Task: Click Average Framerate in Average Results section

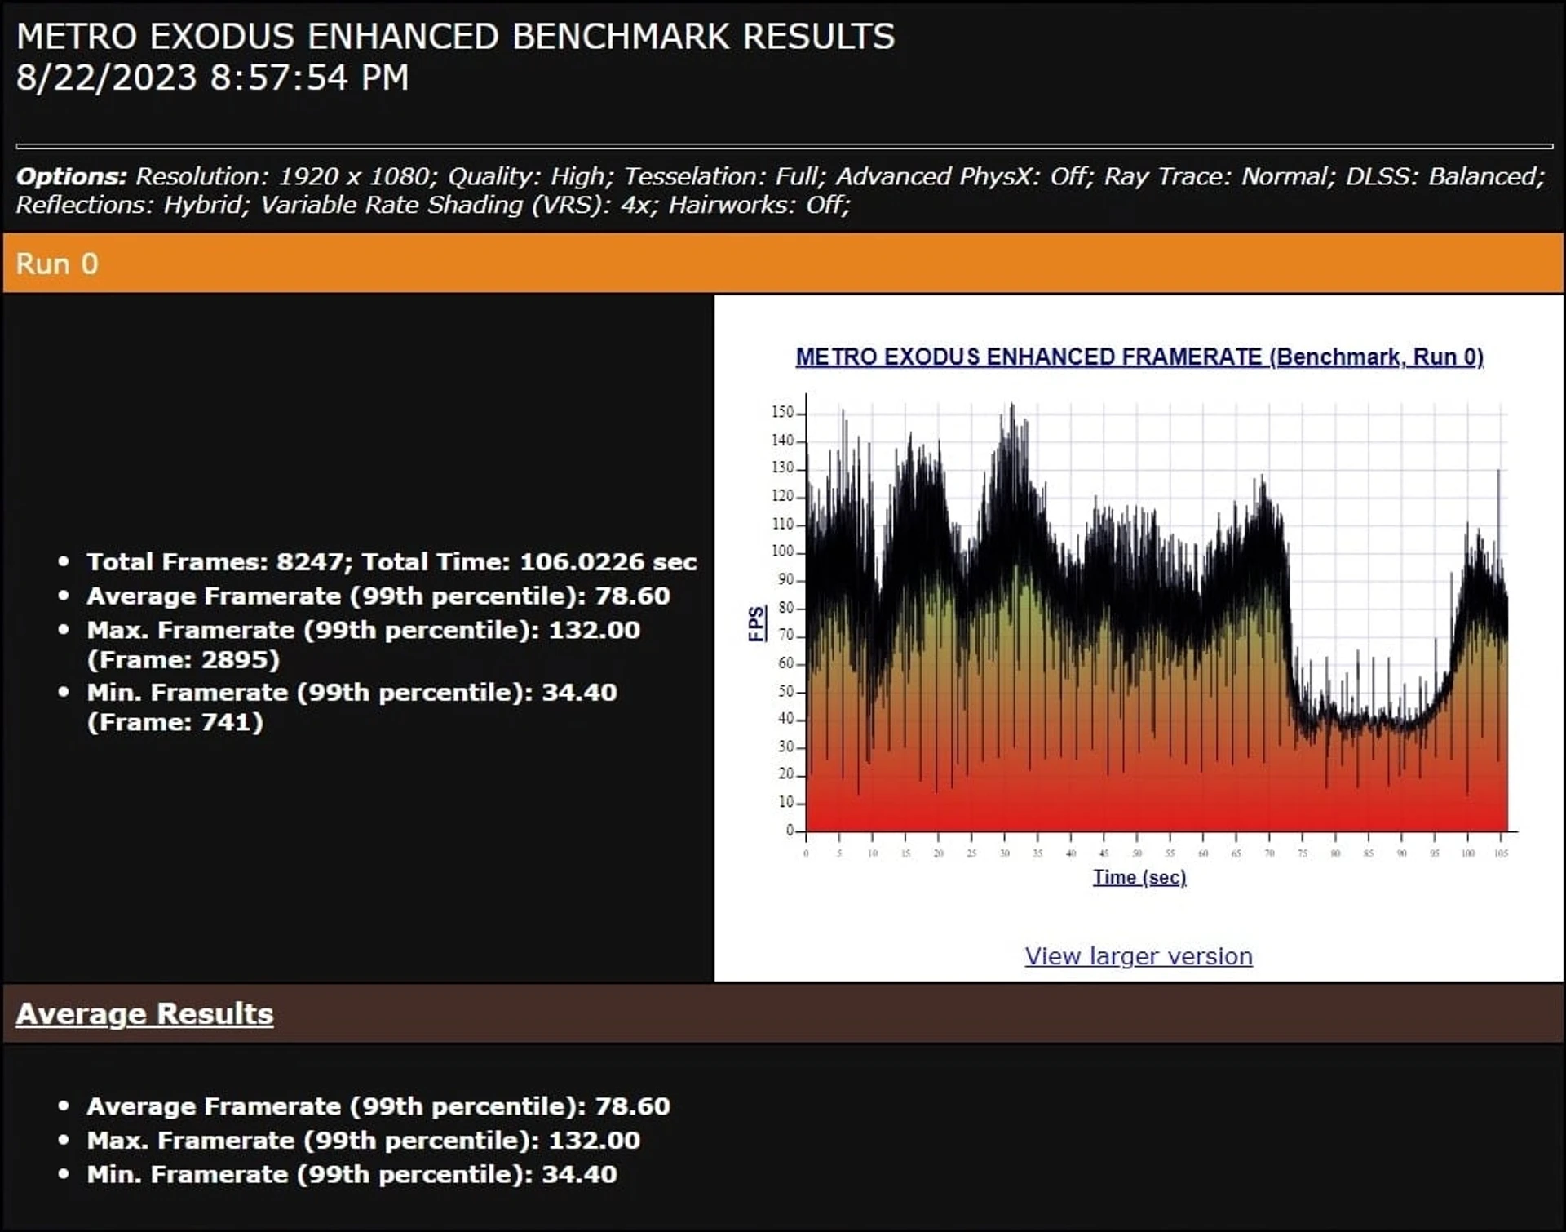Action: (x=378, y=1106)
